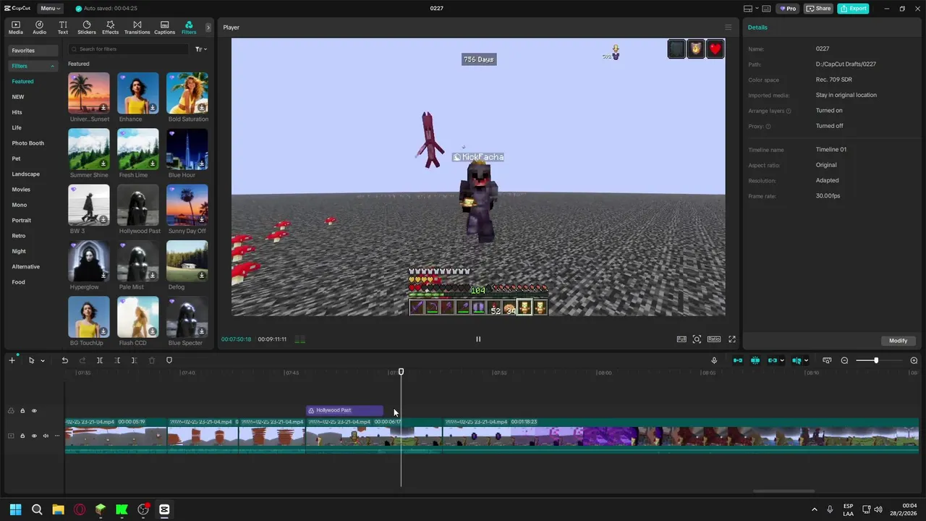The width and height of the screenshot is (926, 521).
Task: Toggle preview axis
Action: (797, 360)
